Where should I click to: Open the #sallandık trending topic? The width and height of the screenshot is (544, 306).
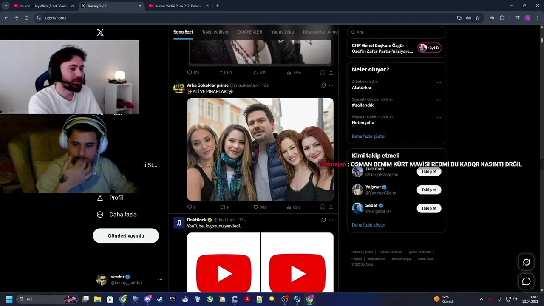pos(363,105)
